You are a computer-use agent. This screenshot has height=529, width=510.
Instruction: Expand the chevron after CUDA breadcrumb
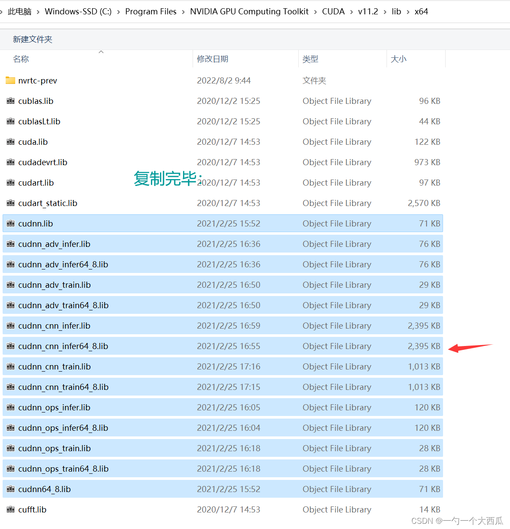point(351,12)
